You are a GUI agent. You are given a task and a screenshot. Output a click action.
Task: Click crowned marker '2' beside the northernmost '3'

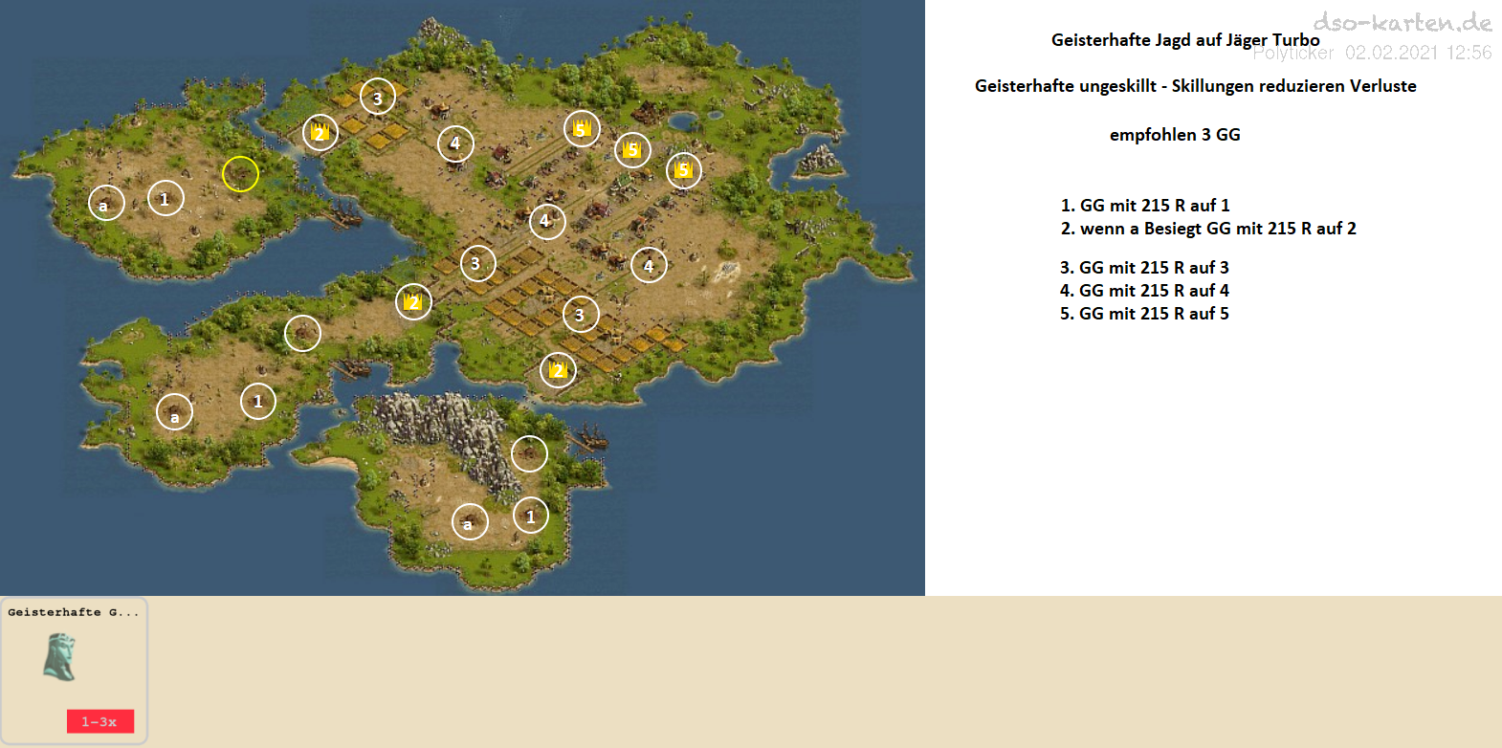click(320, 132)
